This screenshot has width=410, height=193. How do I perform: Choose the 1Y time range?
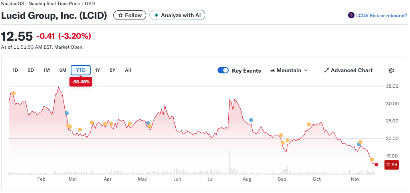coord(97,70)
